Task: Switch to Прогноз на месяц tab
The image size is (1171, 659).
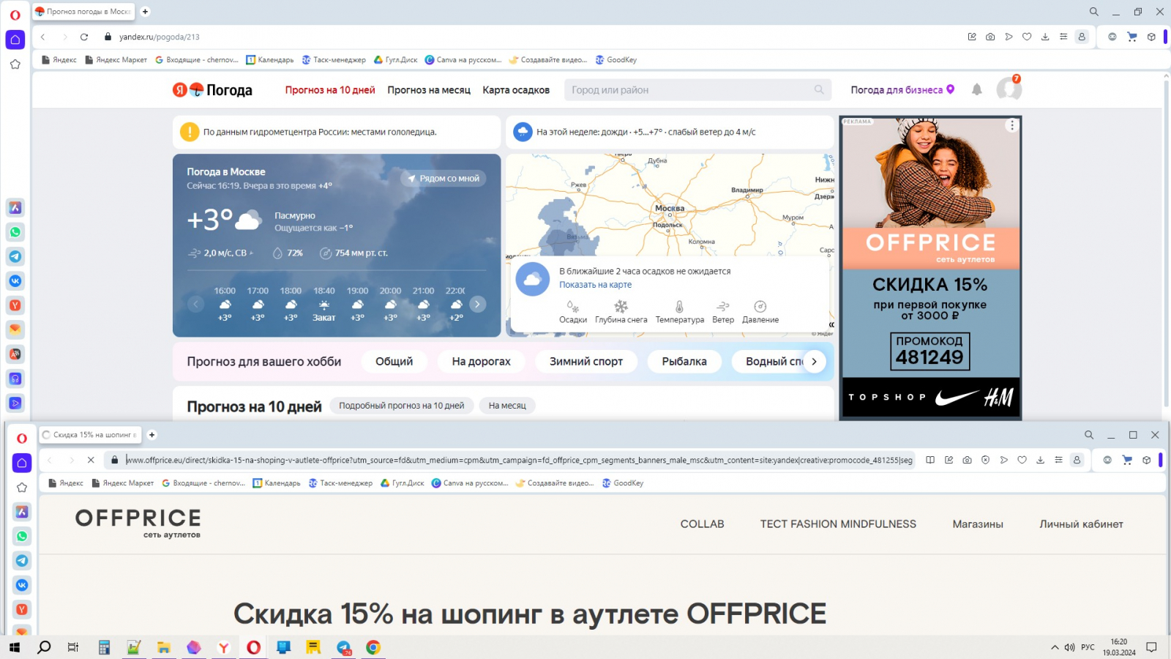Action: pos(429,90)
